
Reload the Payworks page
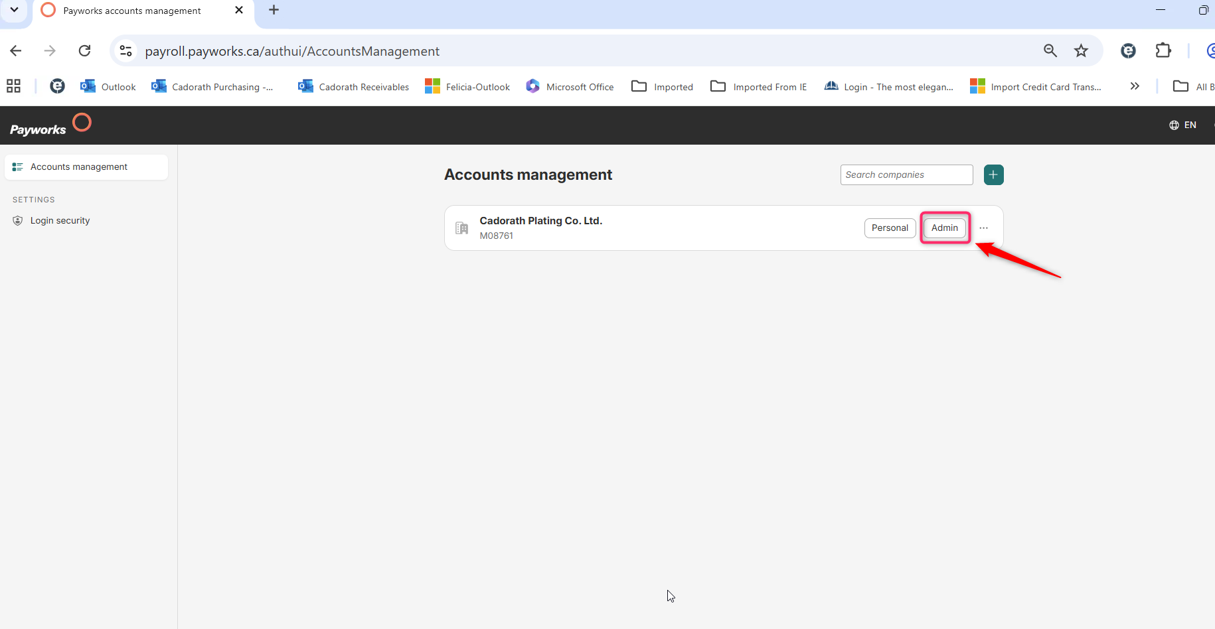84,51
